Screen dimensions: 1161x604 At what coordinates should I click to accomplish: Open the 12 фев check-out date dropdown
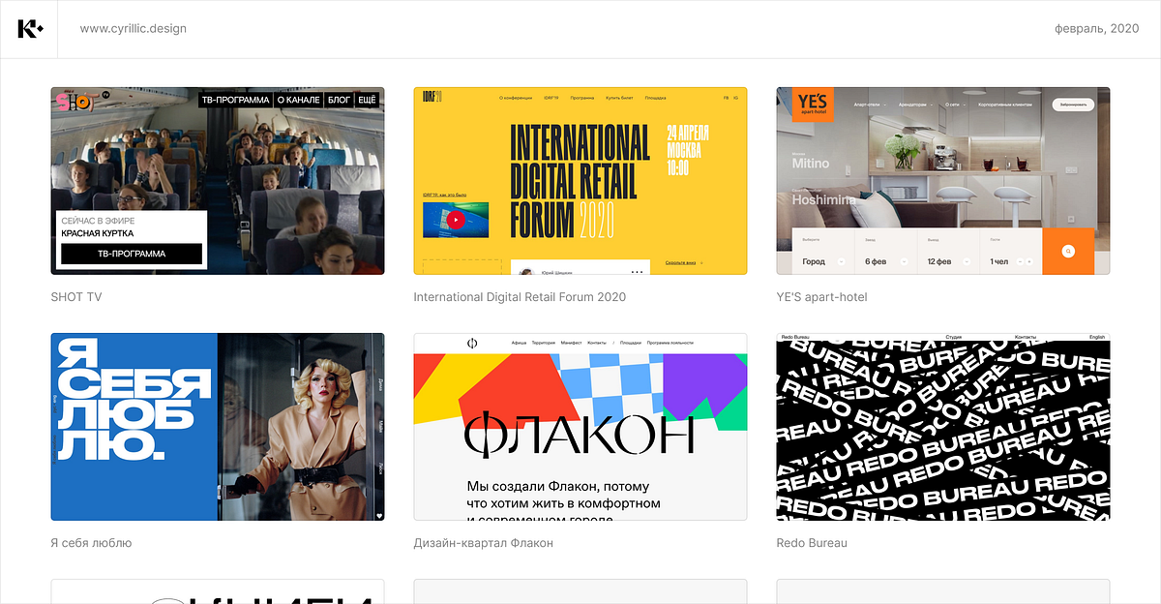pyautogui.click(x=967, y=261)
